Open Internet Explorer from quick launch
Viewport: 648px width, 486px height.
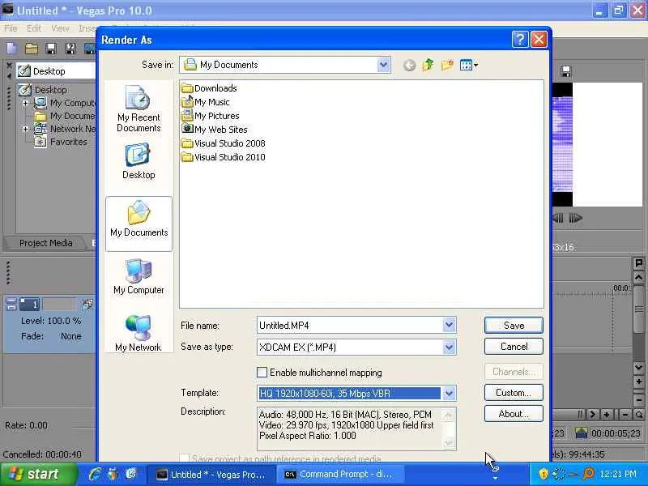[95, 474]
